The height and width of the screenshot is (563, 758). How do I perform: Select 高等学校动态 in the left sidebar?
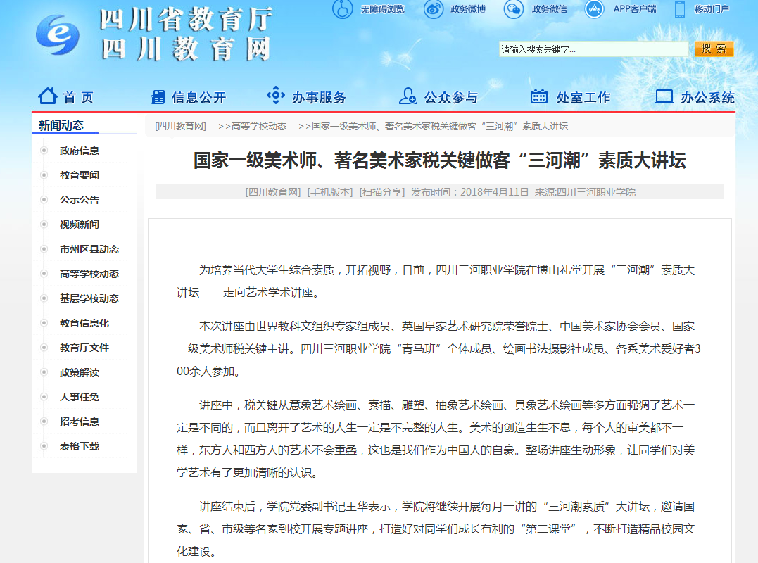coord(89,274)
